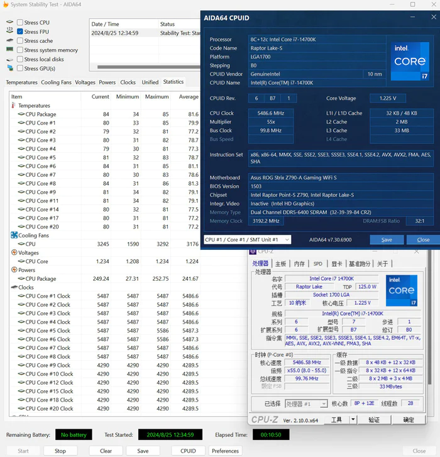Click the Stress CPU icon
The width and height of the screenshot is (440, 457).
coord(10,21)
